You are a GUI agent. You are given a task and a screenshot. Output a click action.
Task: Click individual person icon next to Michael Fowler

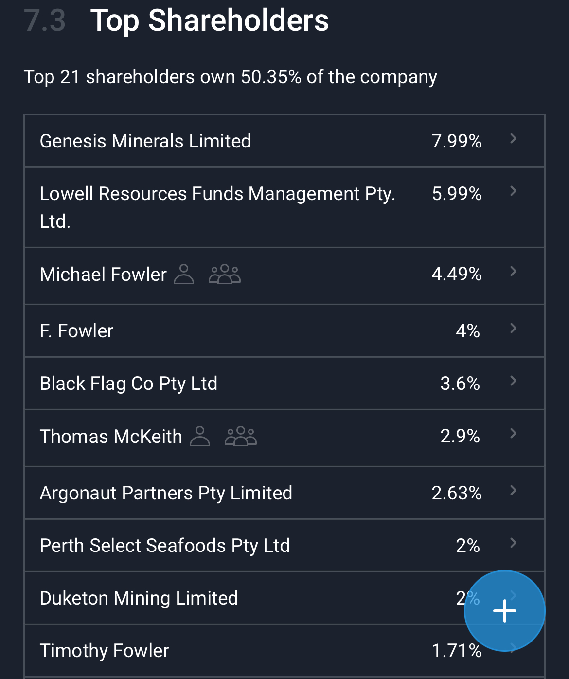(x=184, y=274)
